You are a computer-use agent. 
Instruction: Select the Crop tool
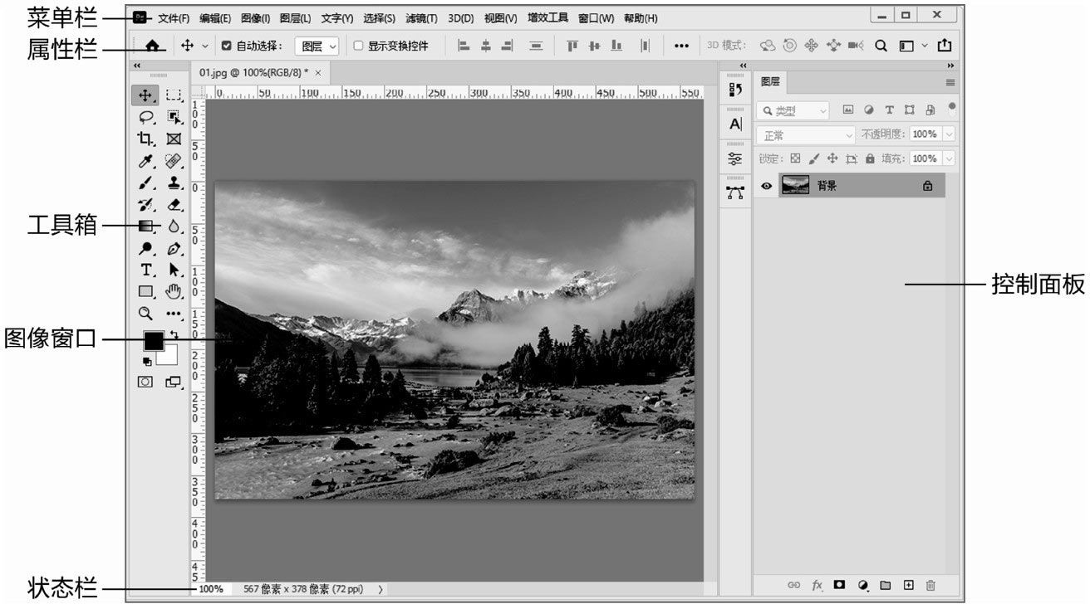pyautogui.click(x=146, y=139)
